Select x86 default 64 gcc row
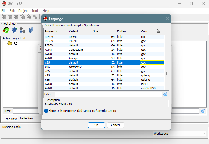 pos(104,71)
